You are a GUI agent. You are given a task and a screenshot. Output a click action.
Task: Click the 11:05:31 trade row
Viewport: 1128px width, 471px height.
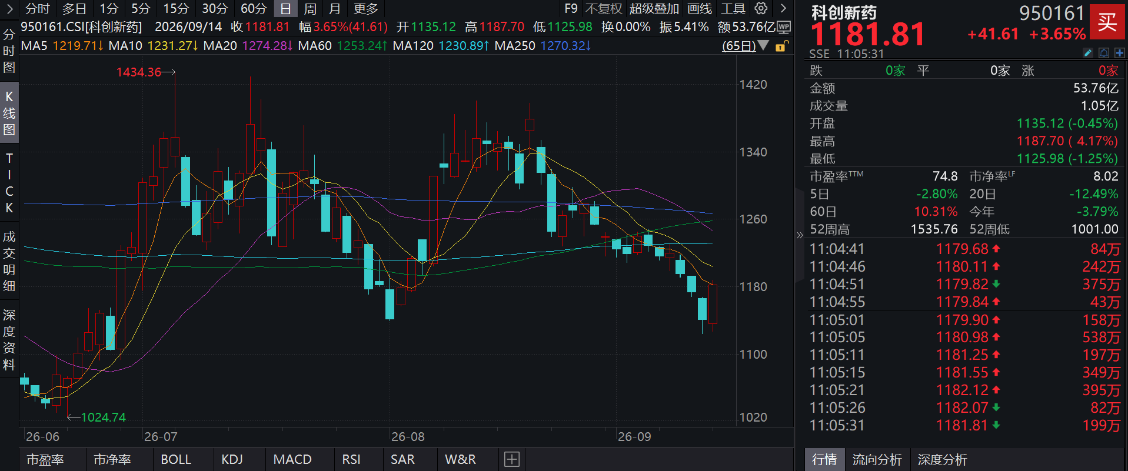click(964, 425)
